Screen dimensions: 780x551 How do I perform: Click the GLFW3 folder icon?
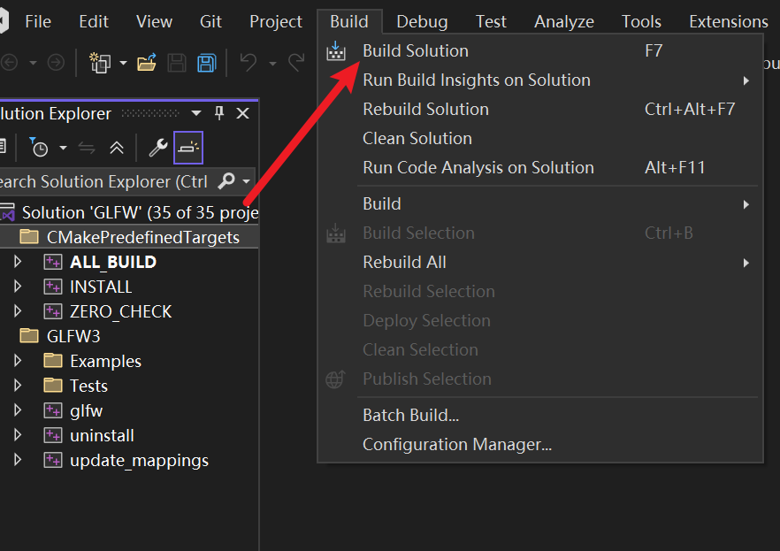coord(29,336)
